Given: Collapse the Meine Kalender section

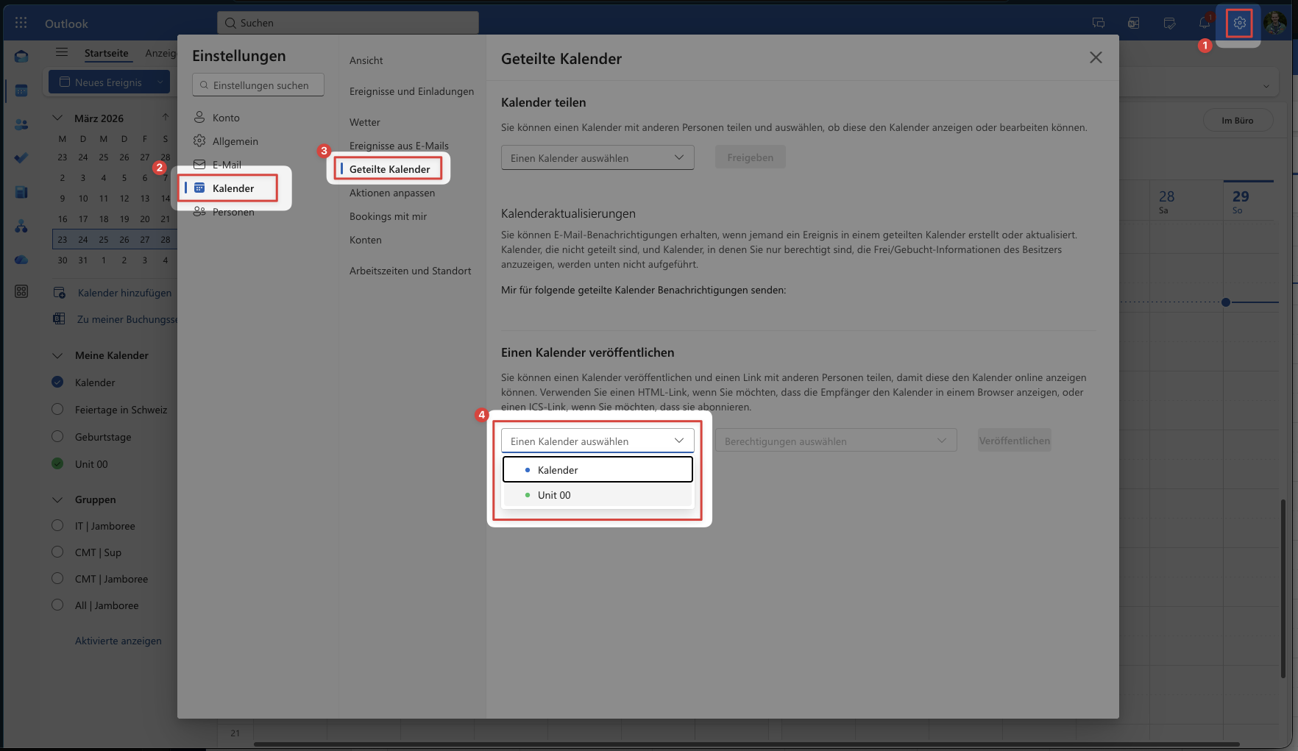Looking at the screenshot, I should click(x=57, y=355).
